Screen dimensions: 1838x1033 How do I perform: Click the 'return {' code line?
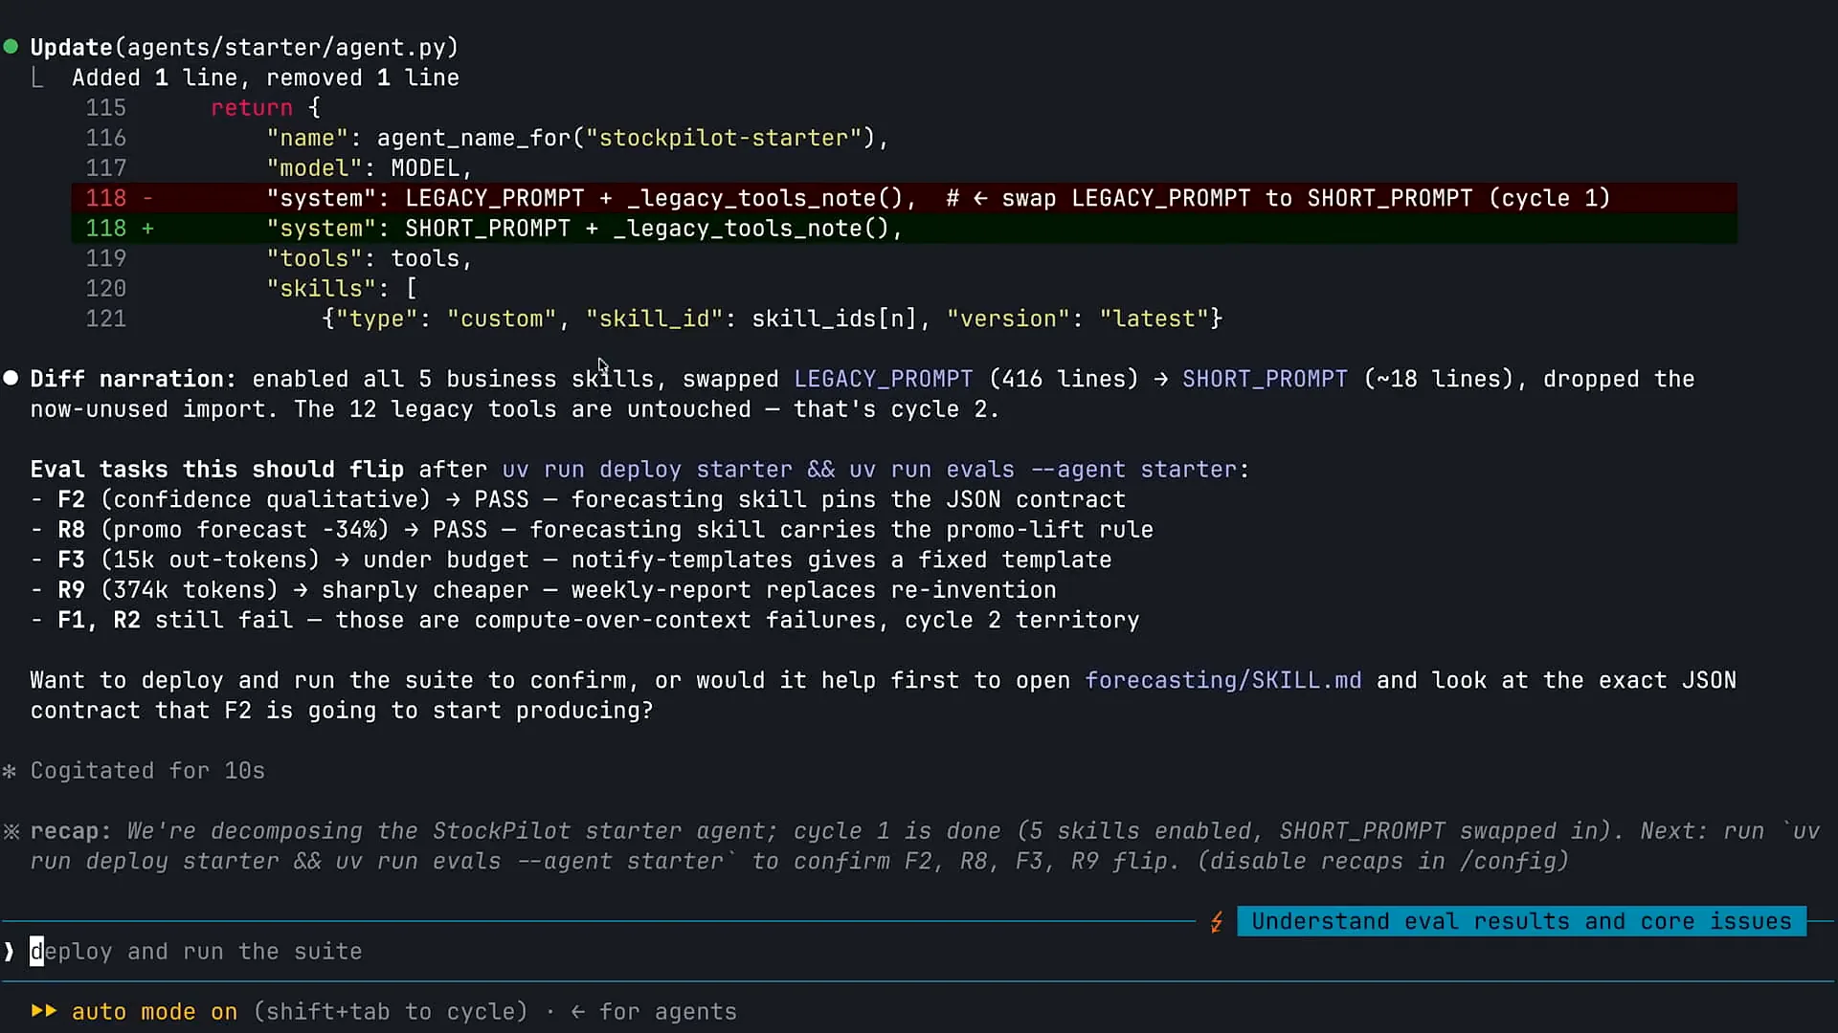(265, 108)
